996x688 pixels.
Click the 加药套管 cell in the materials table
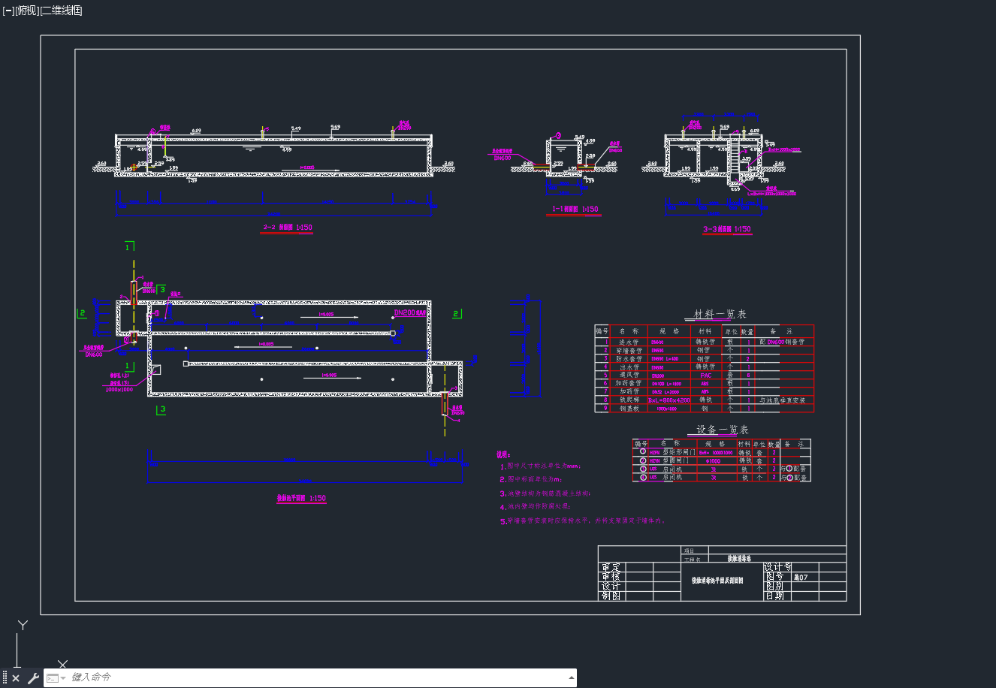pos(629,383)
